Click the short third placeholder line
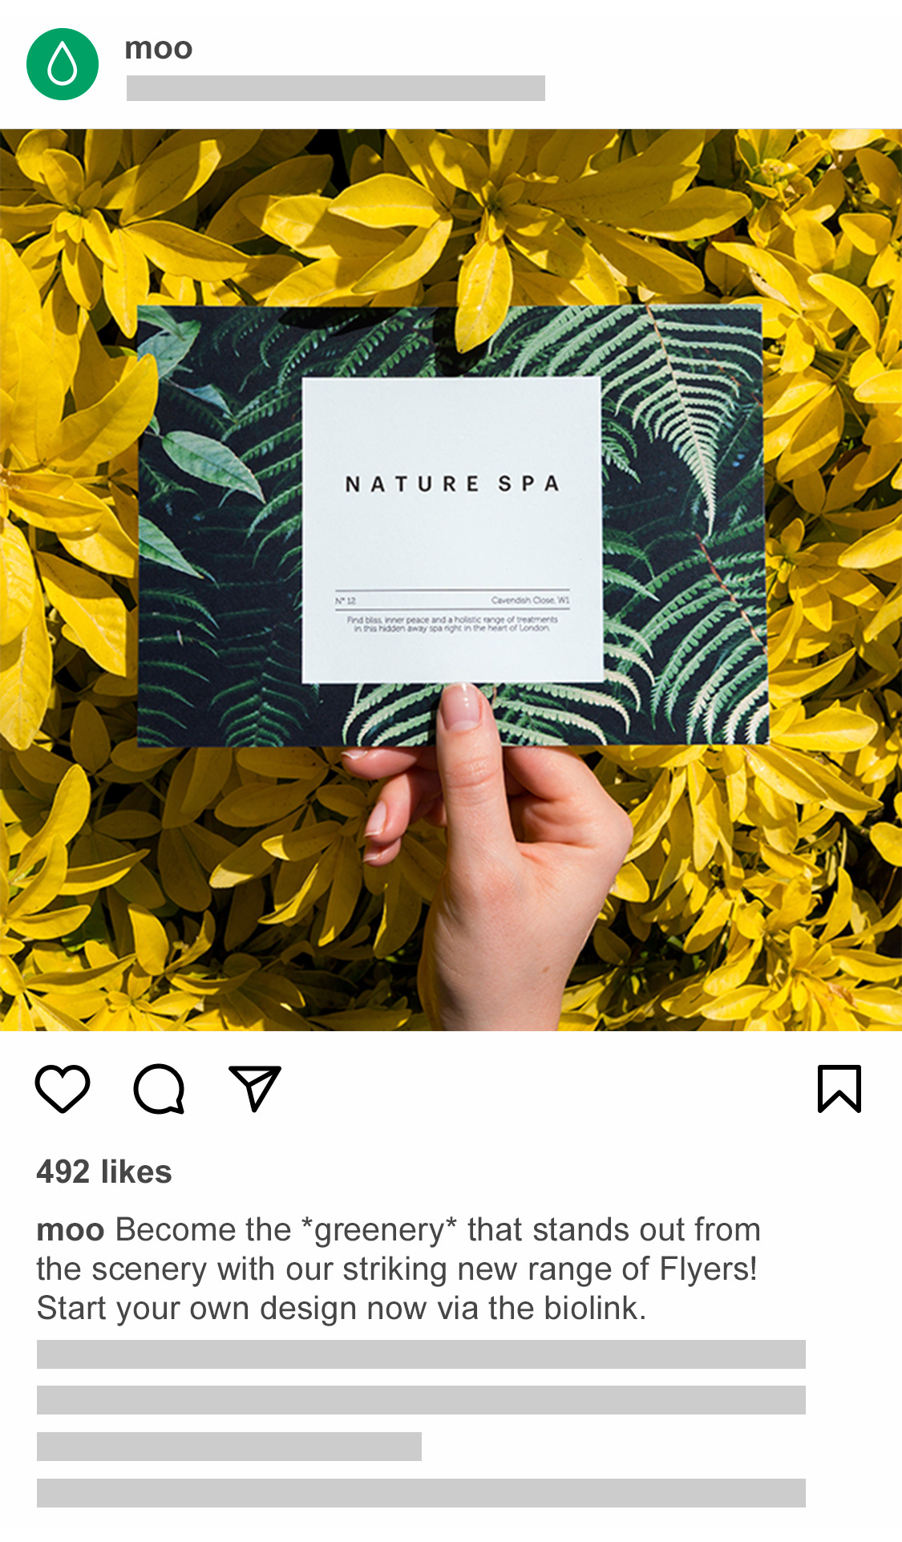Viewport: 902px width, 1542px height. (x=229, y=1447)
